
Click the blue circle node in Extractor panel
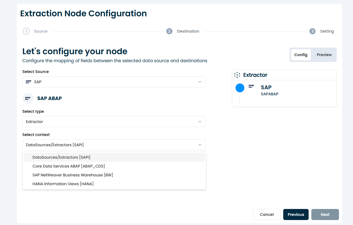tap(240, 88)
